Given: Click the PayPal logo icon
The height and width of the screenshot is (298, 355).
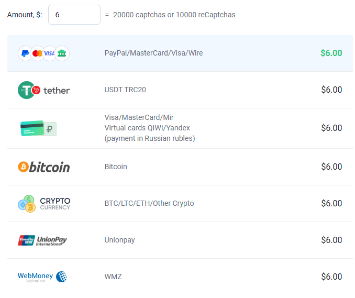Looking at the screenshot, I should pyautogui.click(x=25, y=53).
